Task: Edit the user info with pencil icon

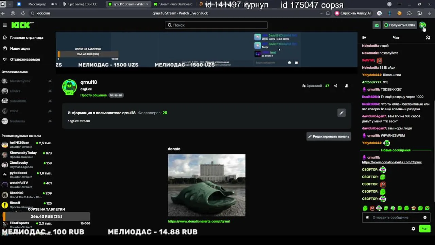Action: pos(342,113)
